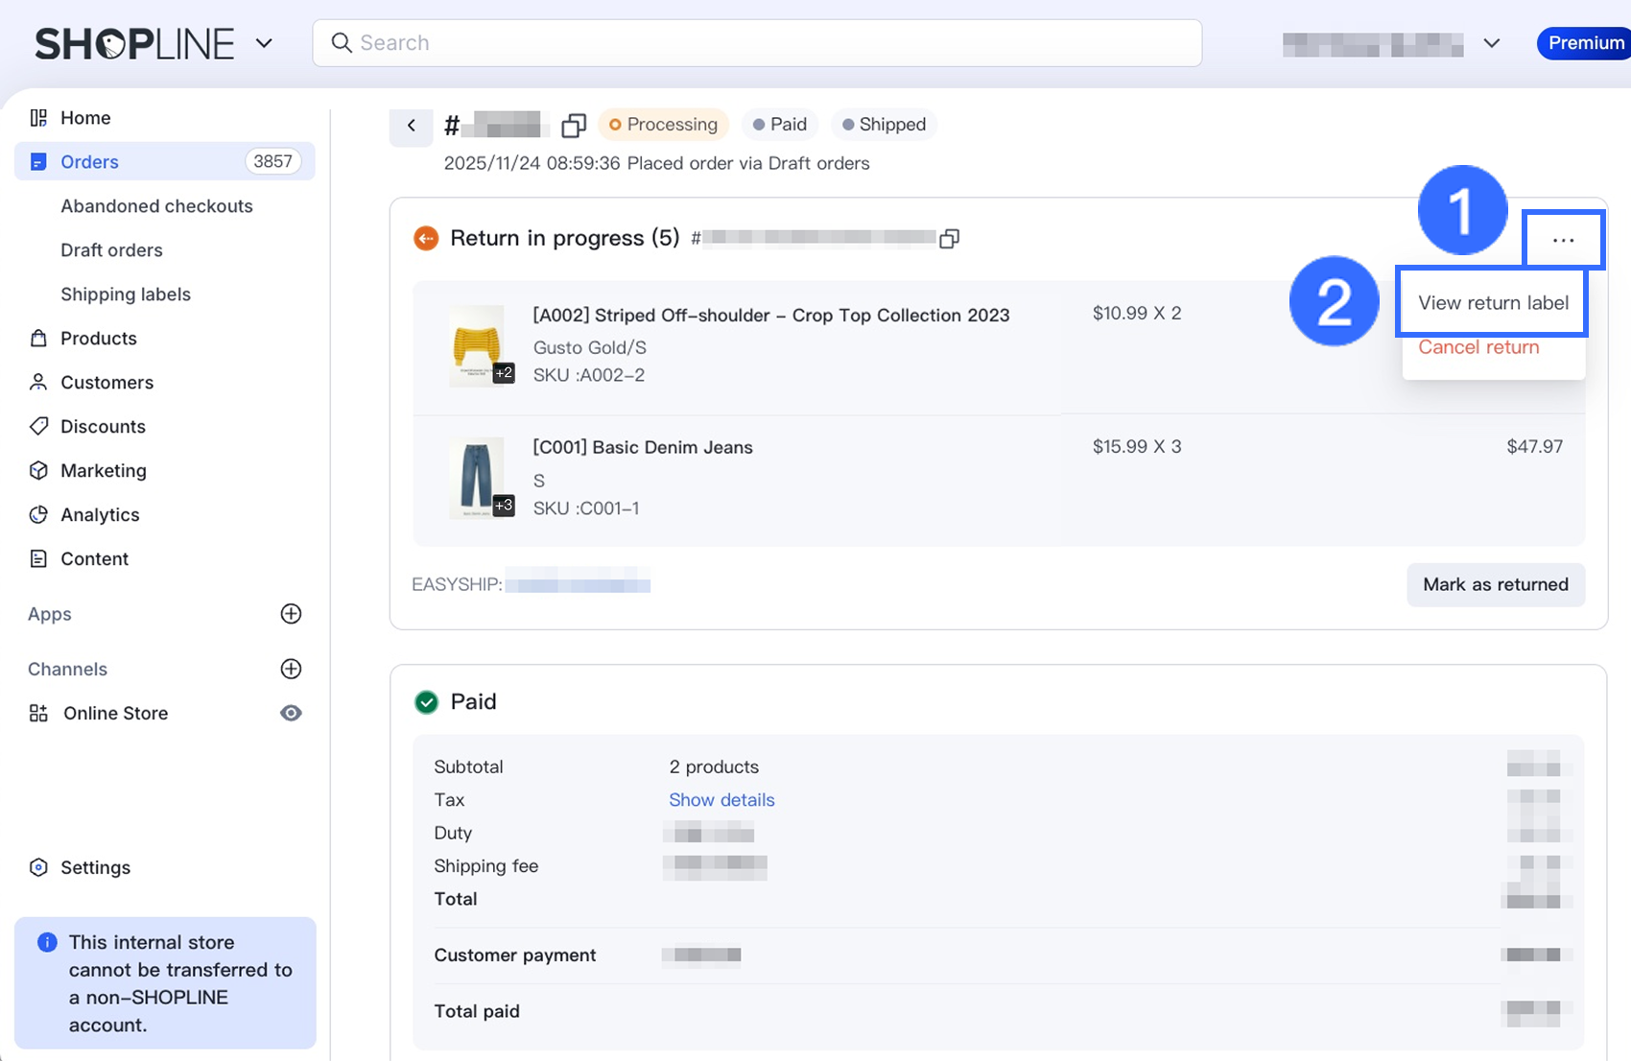The width and height of the screenshot is (1631, 1061).
Task: Click Show details tax link
Action: pos(721,800)
